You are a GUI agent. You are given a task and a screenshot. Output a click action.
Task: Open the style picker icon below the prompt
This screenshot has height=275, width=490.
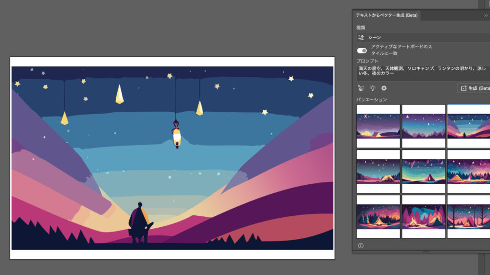(x=361, y=88)
